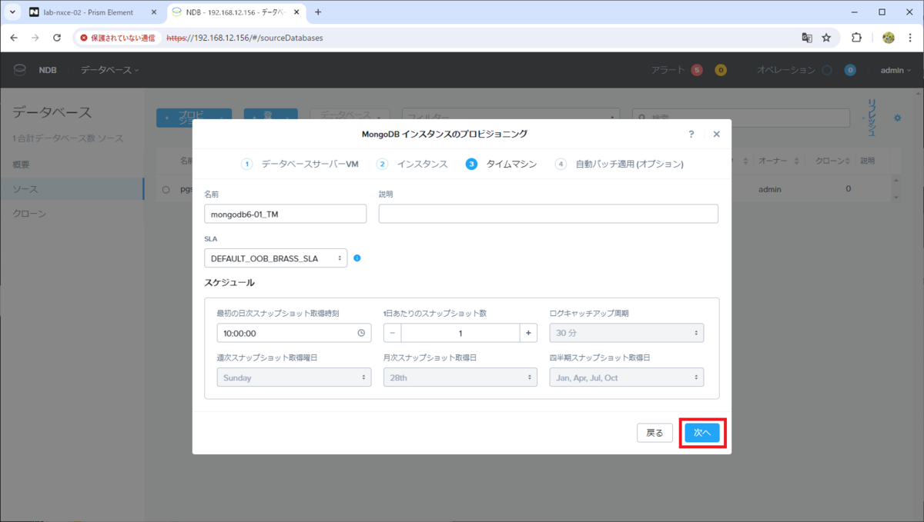924x522 pixels.
Task: Open the log catch-up interval 30 分 dropdown
Action: (627, 333)
